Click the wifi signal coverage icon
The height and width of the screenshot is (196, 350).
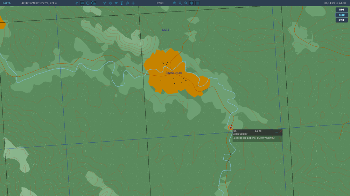[116, 3]
